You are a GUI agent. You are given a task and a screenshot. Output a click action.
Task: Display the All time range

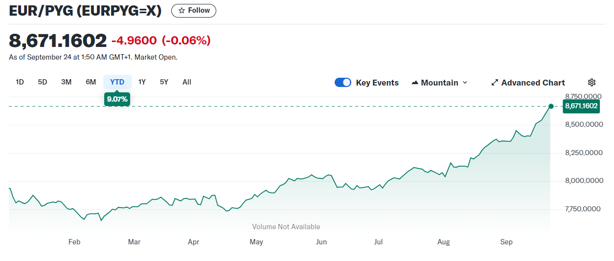187,82
